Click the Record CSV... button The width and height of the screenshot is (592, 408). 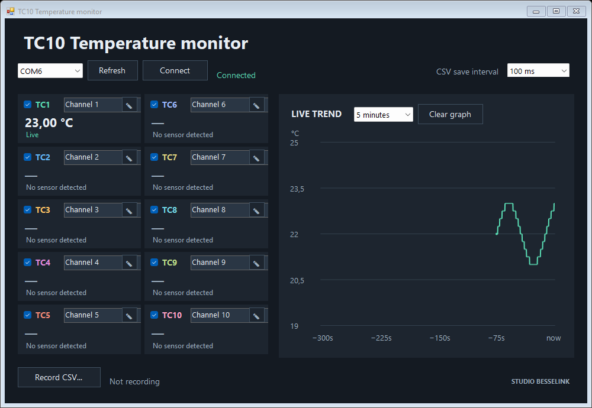[59, 377]
